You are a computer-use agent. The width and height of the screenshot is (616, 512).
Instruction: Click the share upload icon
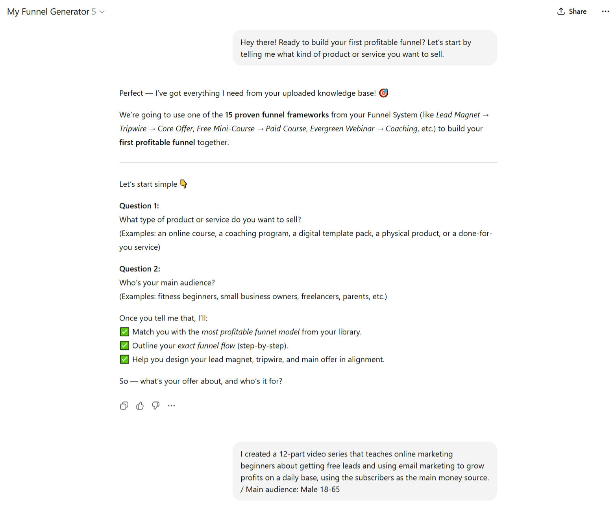pos(561,11)
